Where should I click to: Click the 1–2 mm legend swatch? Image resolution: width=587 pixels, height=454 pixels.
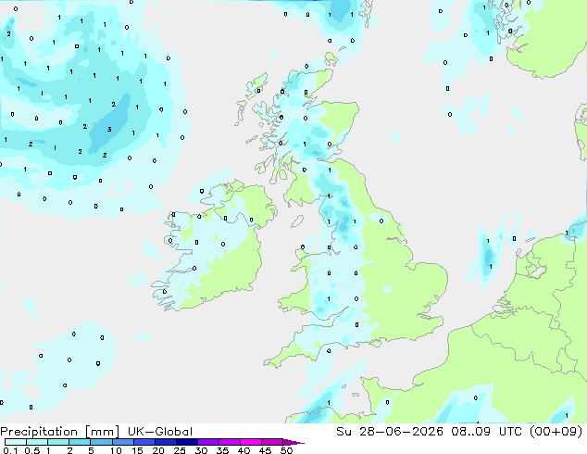click(x=58, y=442)
